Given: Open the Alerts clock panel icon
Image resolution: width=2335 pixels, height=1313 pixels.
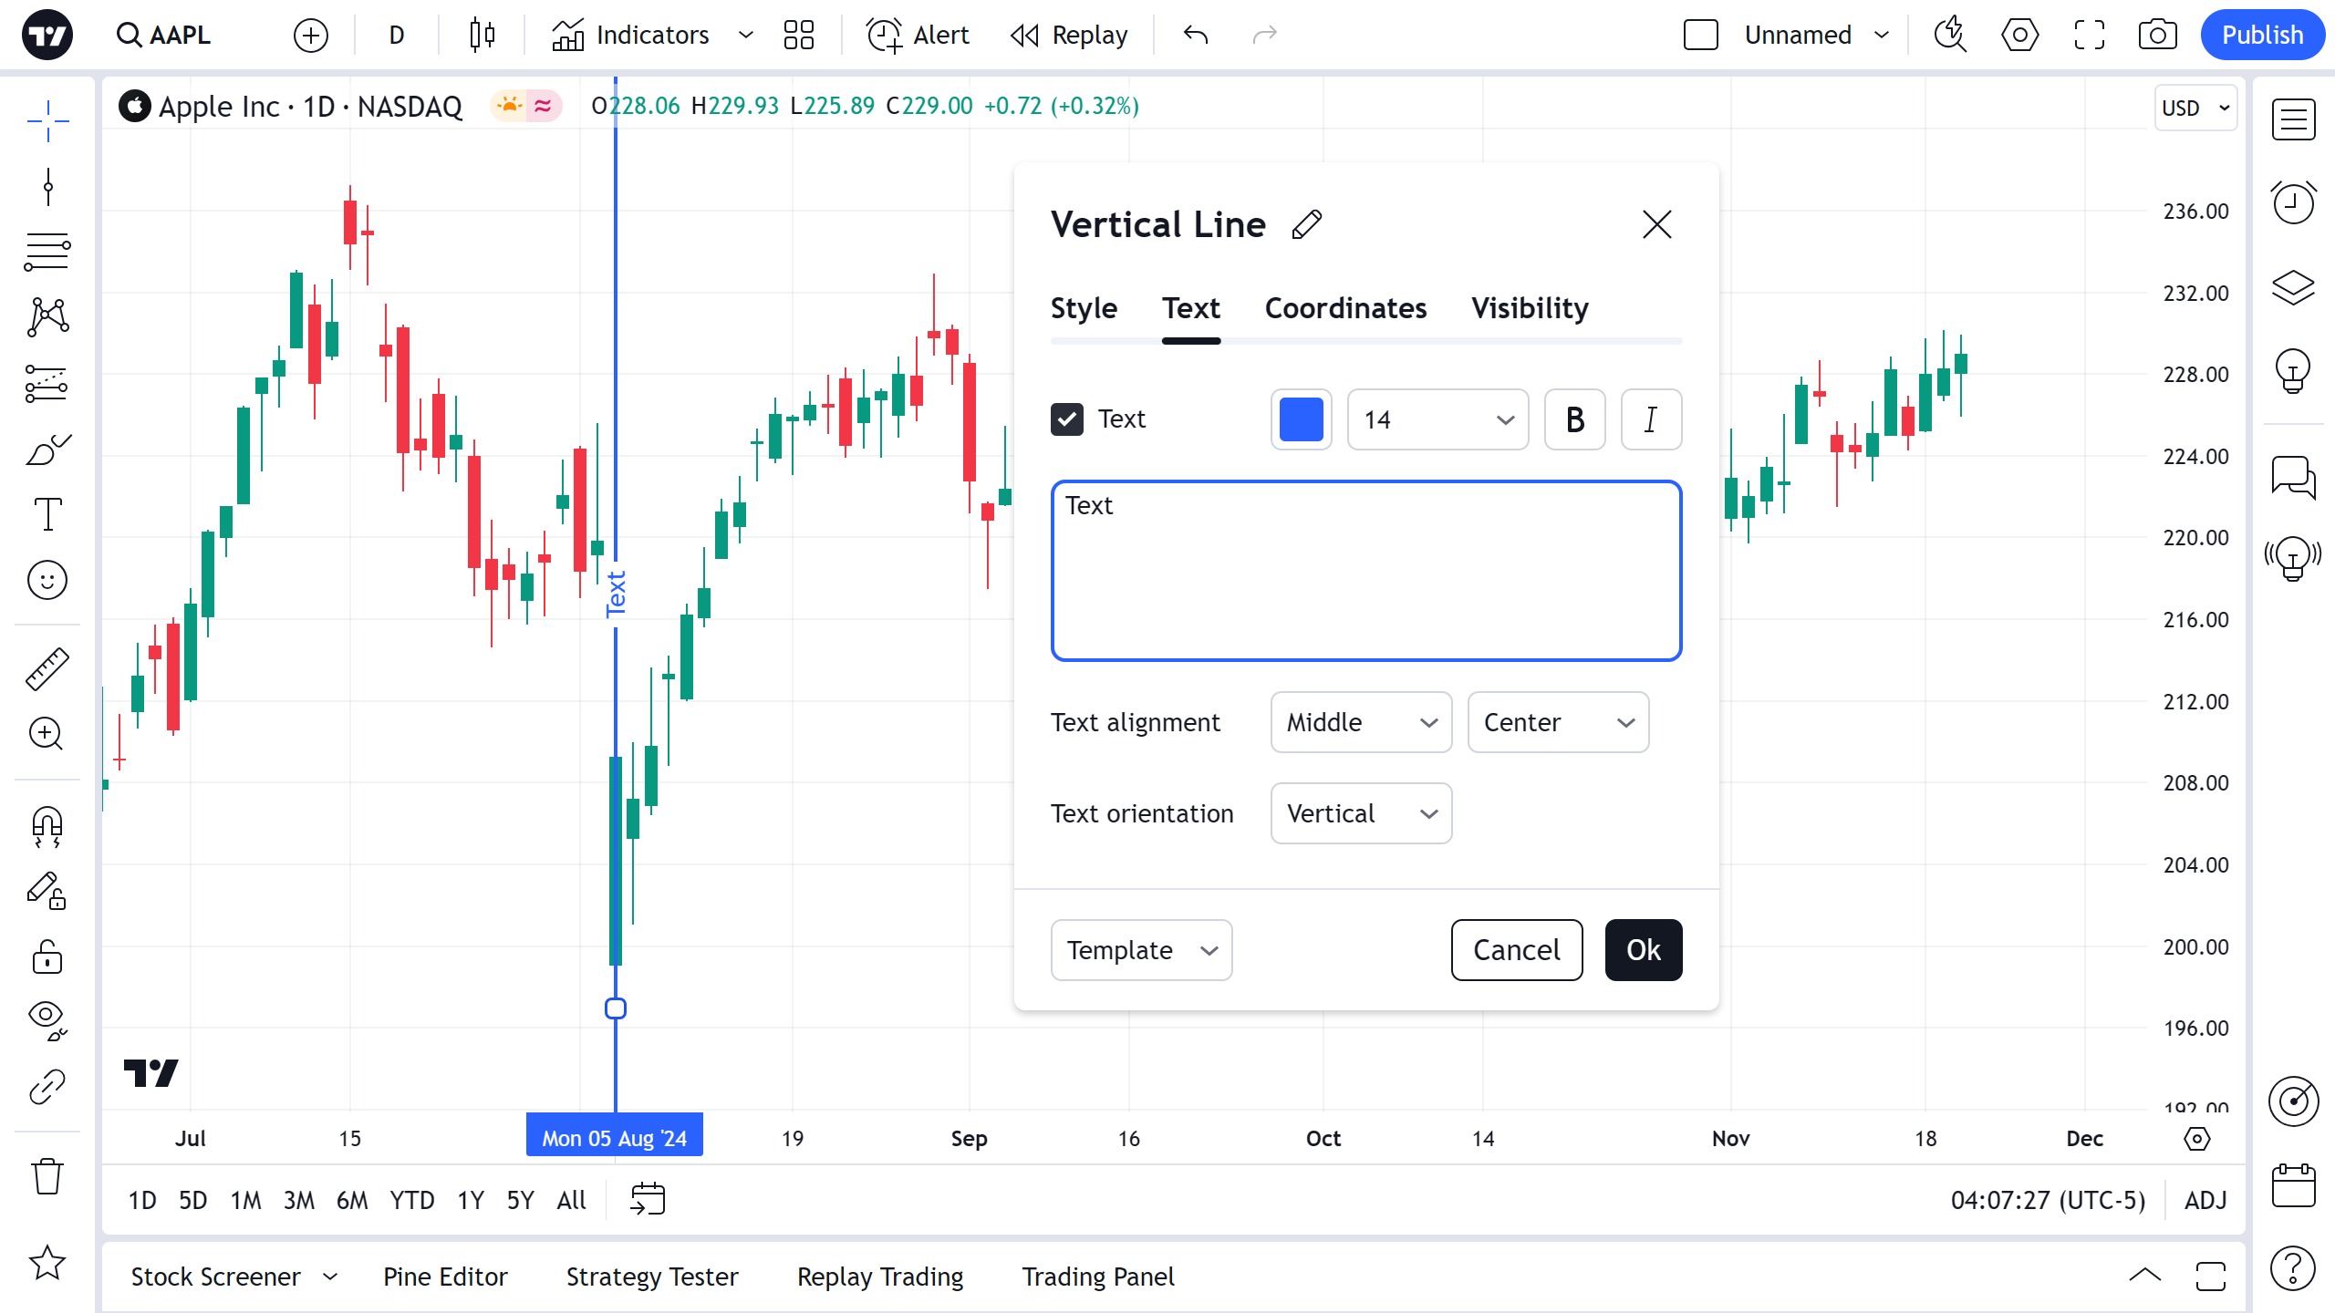Looking at the screenshot, I should tap(2293, 202).
